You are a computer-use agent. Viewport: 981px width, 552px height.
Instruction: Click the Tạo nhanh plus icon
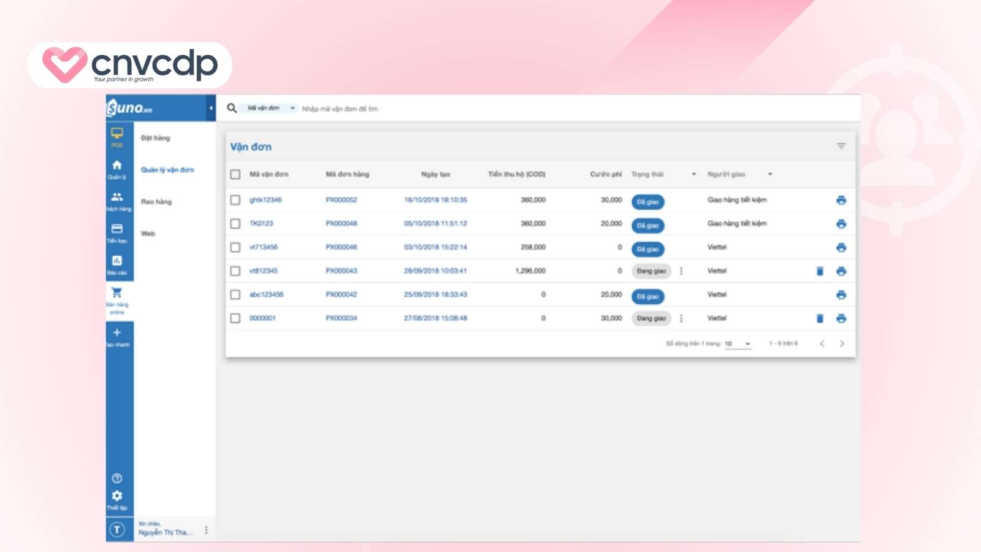(x=117, y=335)
